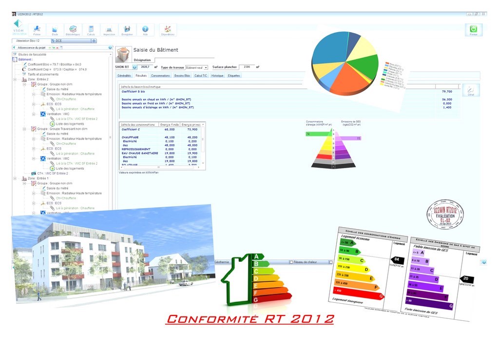Image resolution: width=499 pixels, height=353 pixels.
Task: Click the C icon beside Coefficient Cep
Action: pyautogui.click(x=24, y=69)
